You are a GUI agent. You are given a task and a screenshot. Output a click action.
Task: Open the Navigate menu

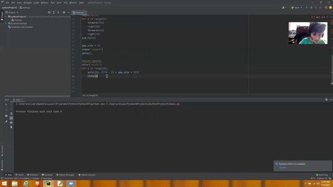(x=28, y=3)
